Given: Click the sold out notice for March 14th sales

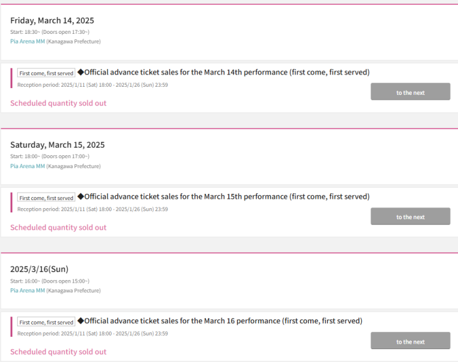Looking at the screenshot, I should [x=58, y=103].
